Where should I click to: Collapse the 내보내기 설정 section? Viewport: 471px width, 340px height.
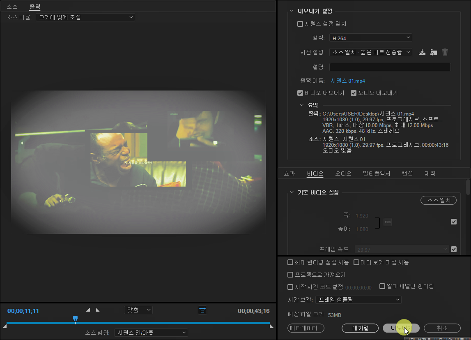coord(292,11)
